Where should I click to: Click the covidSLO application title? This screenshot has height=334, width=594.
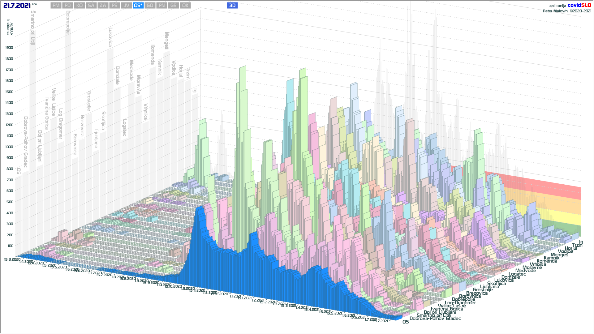point(579,5)
